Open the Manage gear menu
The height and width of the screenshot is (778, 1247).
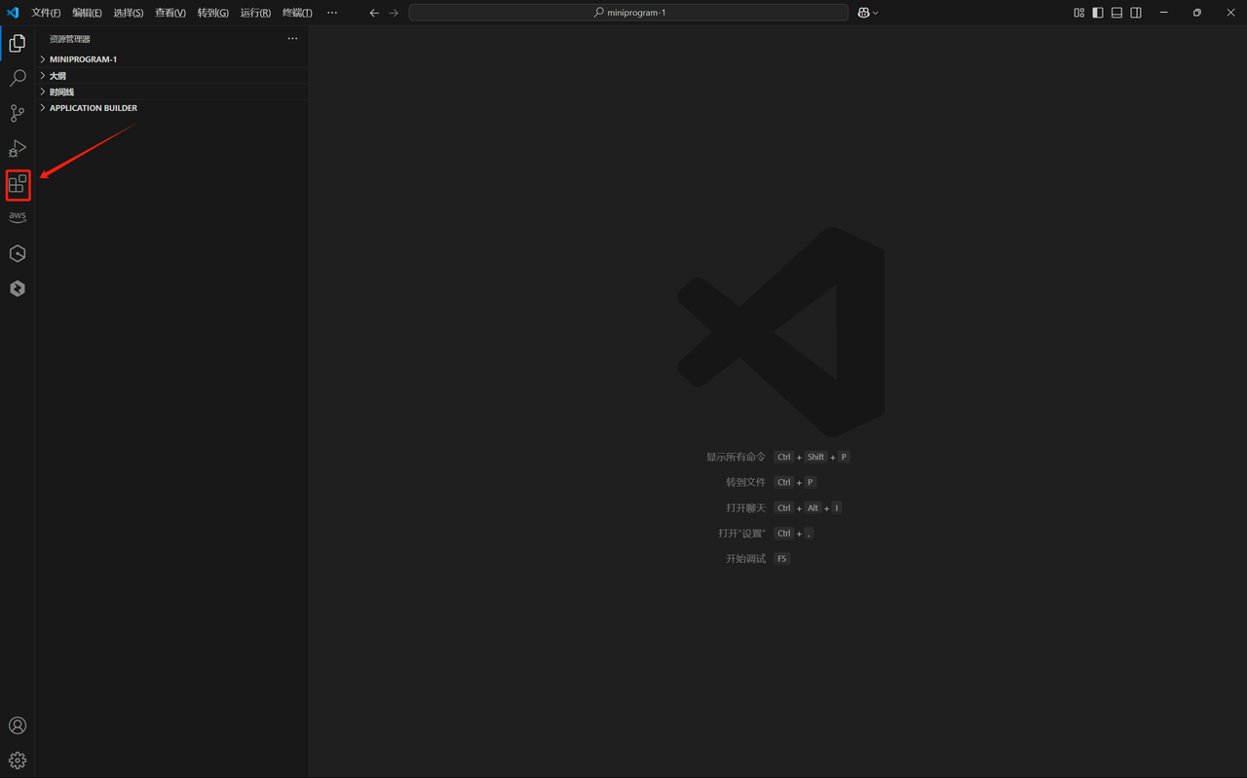click(x=18, y=760)
